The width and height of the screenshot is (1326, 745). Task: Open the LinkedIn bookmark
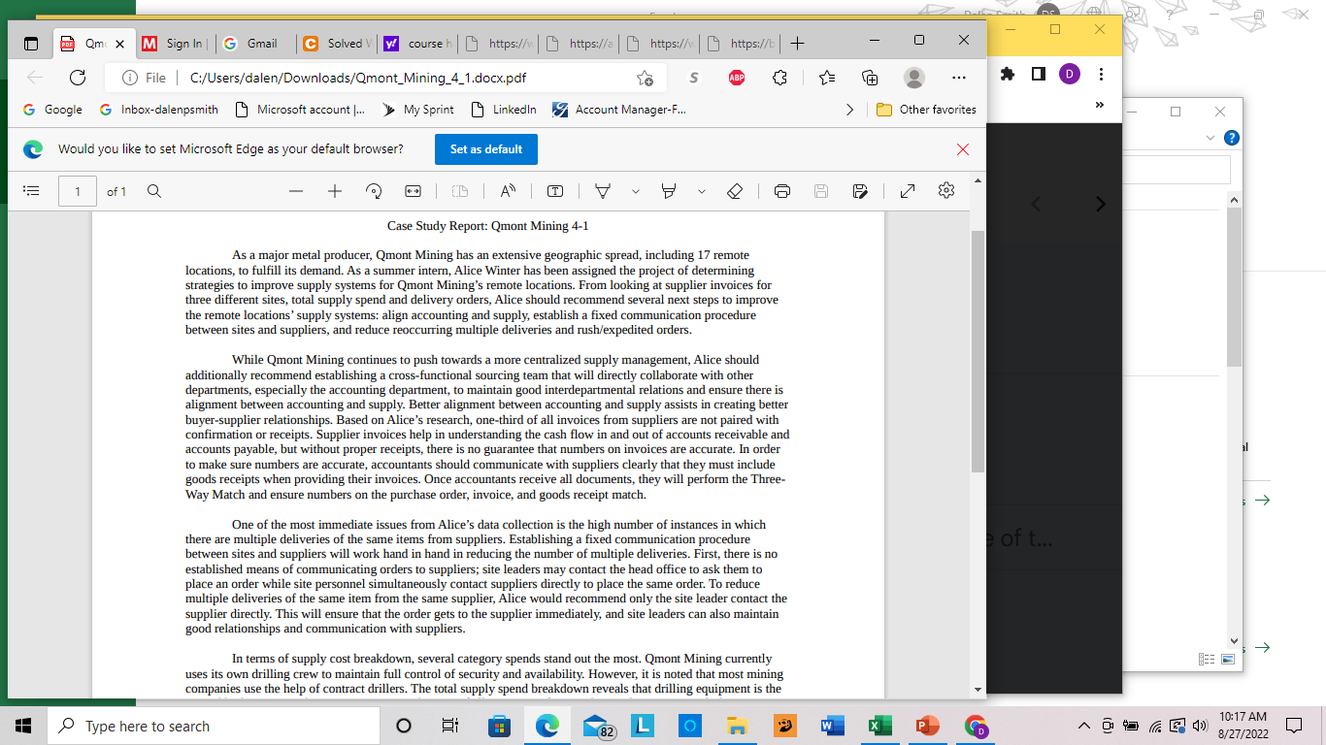pyautogui.click(x=503, y=110)
